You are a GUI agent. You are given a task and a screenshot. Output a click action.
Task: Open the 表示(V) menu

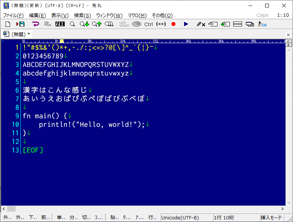coord(60,15)
